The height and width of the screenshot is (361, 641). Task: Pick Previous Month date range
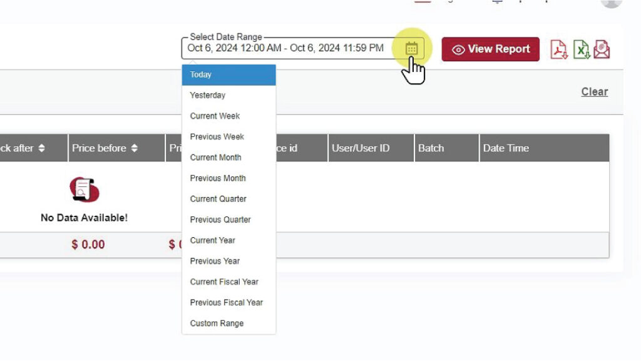click(x=218, y=178)
